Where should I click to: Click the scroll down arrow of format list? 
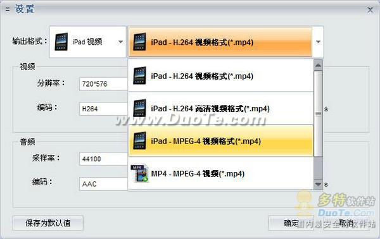click(318, 185)
